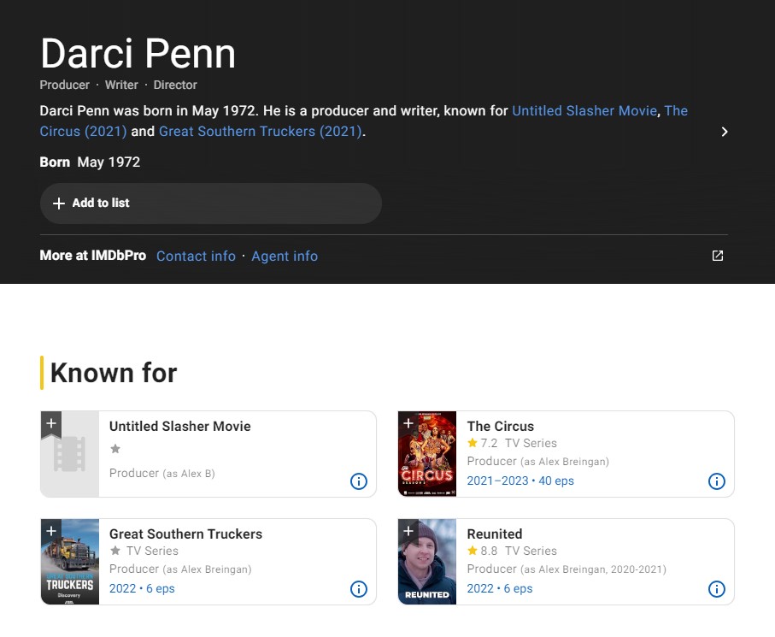The width and height of the screenshot is (775, 637).
Task: Add Great Southern Truckers to watchlist
Action: pyautogui.click(x=51, y=532)
